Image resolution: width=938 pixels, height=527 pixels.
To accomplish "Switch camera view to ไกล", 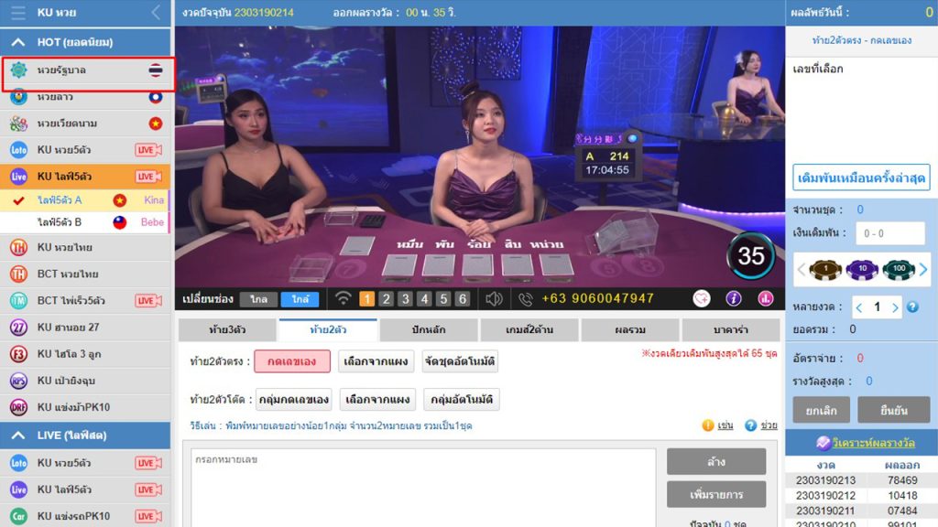I will coord(258,299).
